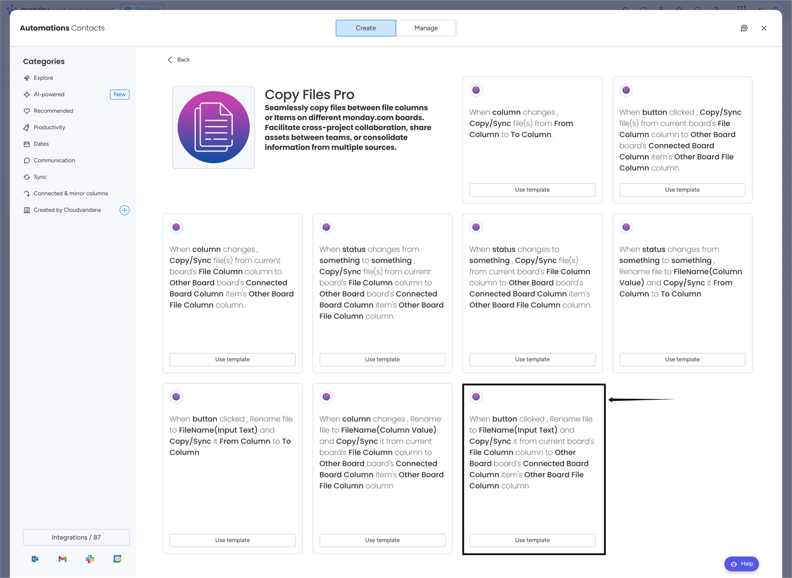The width and height of the screenshot is (792, 578).
Task: Switch to the Create tab
Action: click(x=365, y=28)
